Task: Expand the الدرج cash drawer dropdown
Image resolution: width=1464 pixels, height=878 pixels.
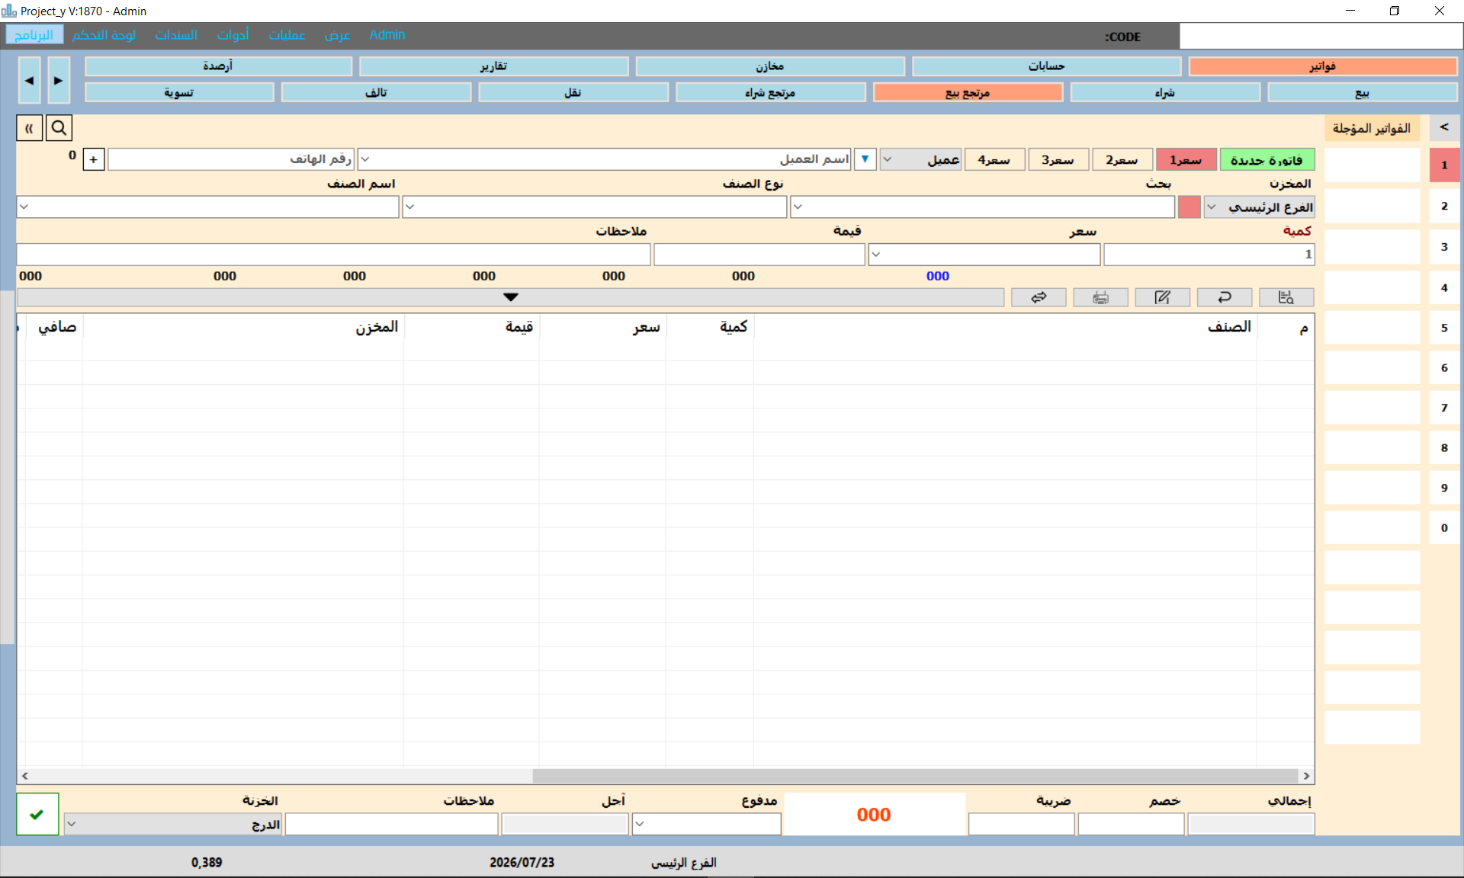Action: pyautogui.click(x=173, y=824)
